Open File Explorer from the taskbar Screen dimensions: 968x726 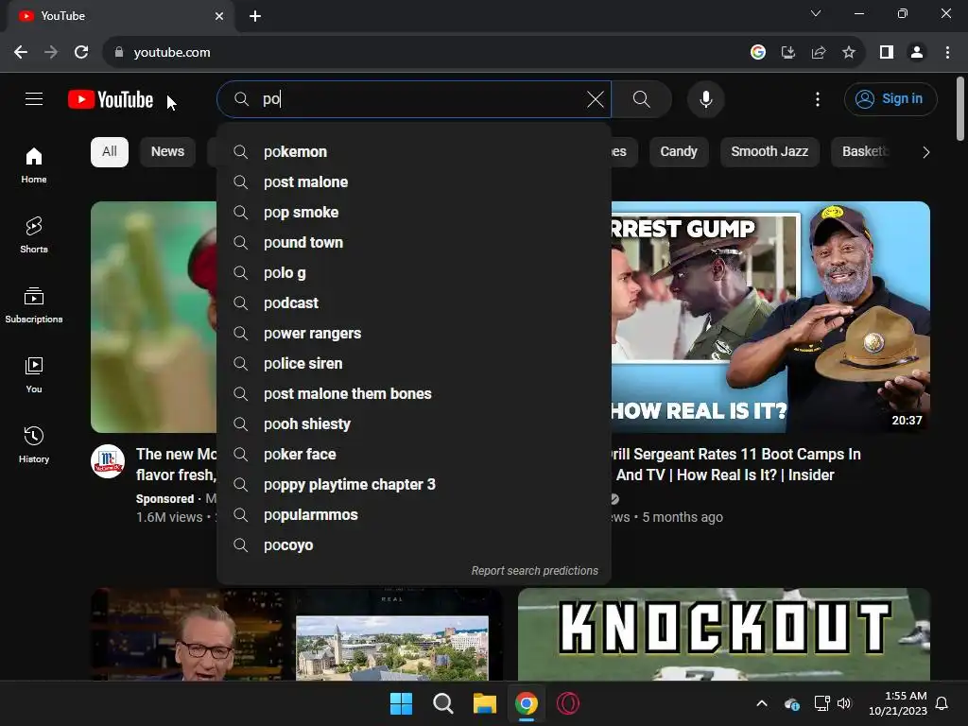pos(485,703)
